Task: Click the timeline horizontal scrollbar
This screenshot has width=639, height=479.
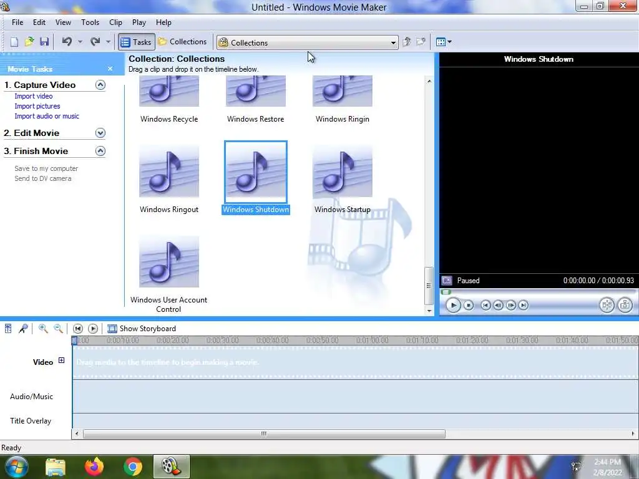Action: [x=264, y=434]
